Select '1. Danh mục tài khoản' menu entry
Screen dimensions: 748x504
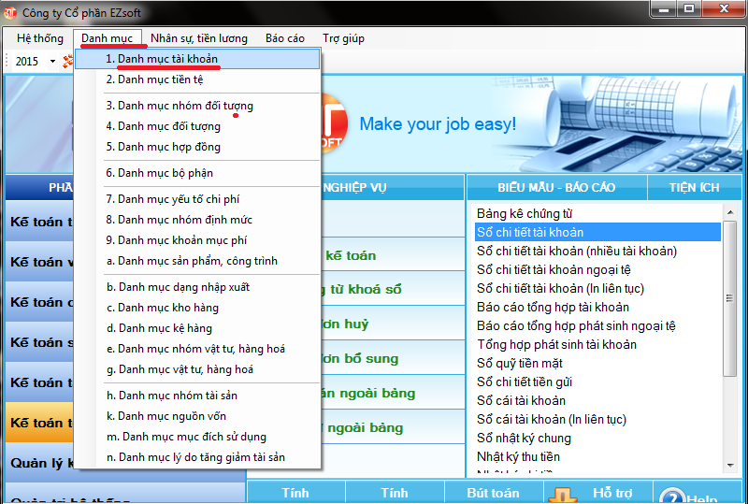(x=162, y=59)
